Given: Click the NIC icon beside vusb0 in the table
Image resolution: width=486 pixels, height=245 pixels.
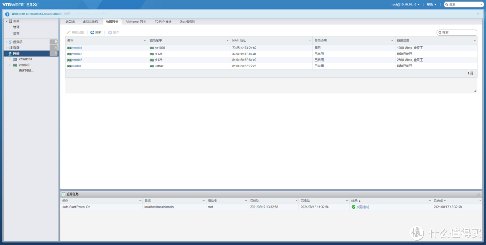Looking at the screenshot, I should [x=69, y=66].
